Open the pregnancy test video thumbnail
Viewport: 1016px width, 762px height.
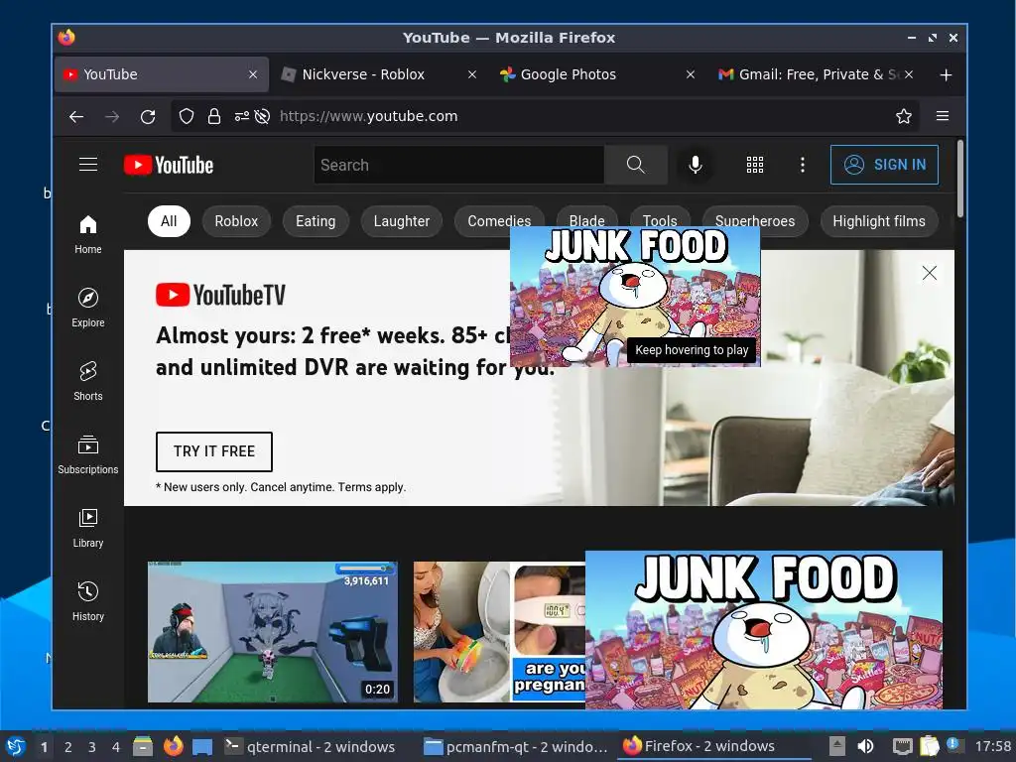[499, 632]
